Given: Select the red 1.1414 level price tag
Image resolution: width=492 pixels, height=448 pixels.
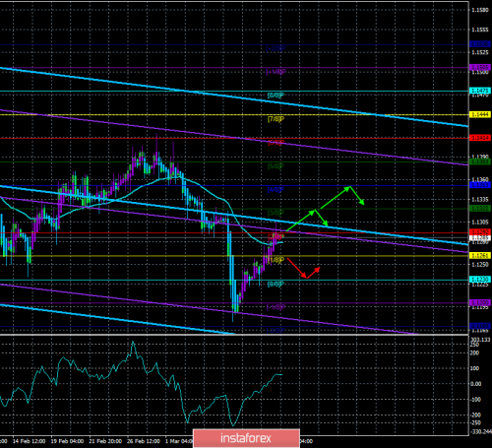Looking at the screenshot, I should [x=480, y=138].
